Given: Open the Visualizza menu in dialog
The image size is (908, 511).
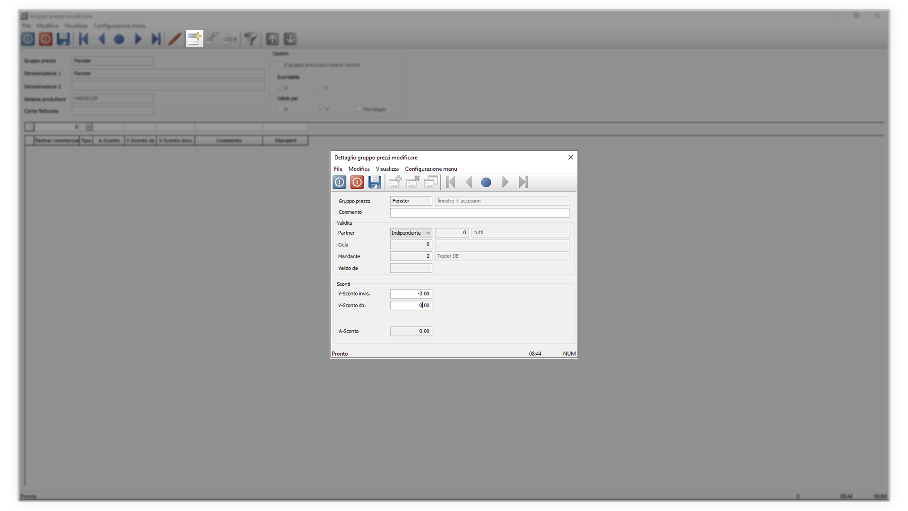Looking at the screenshot, I should [x=387, y=169].
